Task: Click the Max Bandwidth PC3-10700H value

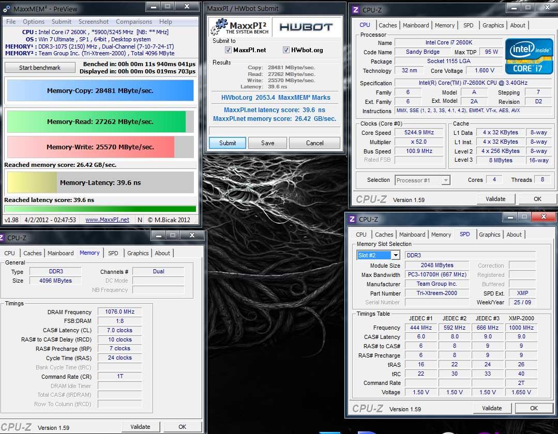Action: point(436,275)
